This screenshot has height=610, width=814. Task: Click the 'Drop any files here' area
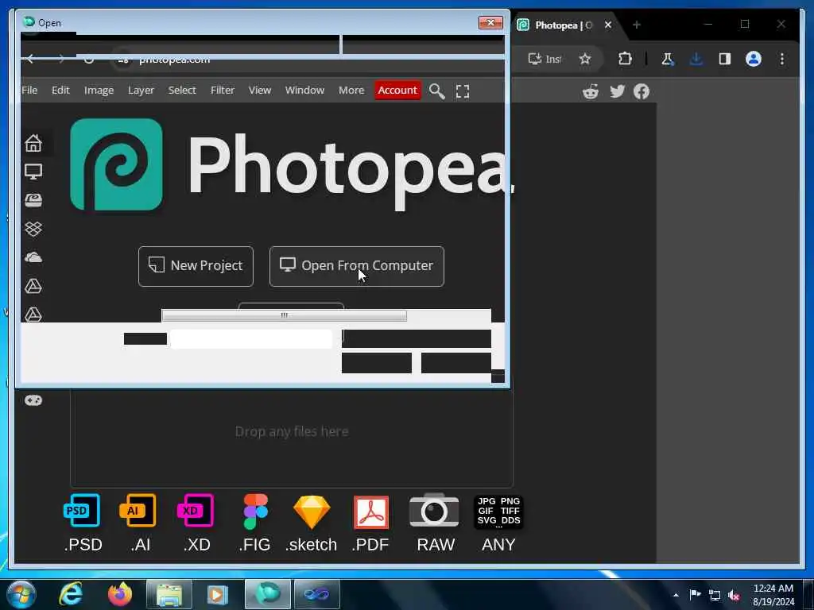tap(292, 432)
